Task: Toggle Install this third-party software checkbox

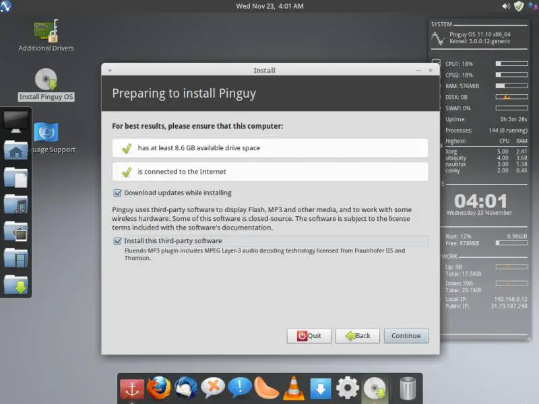Action: (x=117, y=240)
